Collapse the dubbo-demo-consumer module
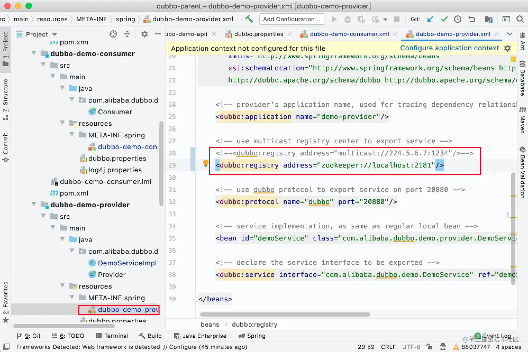 [x=34, y=53]
